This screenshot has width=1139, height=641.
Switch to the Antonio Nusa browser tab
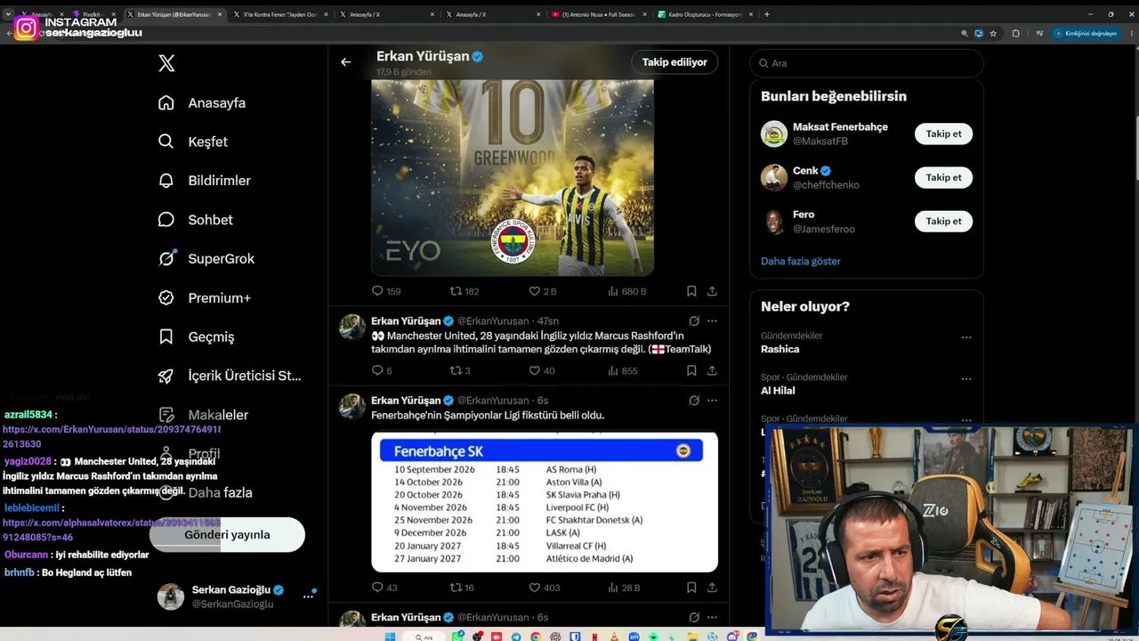coord(600,14)
